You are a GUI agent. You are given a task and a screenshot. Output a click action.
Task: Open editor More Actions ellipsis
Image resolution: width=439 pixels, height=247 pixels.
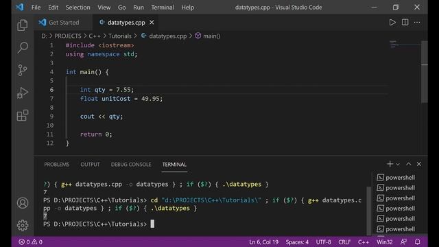(x=417, y=23)
